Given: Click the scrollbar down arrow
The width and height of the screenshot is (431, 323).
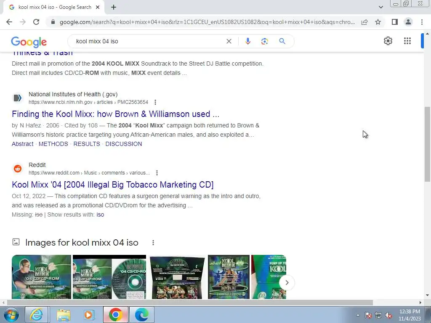Looking at the screenshot, I should (x=427, y=295).
